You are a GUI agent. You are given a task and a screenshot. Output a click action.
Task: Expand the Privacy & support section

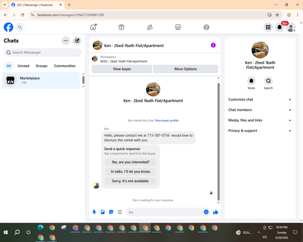(x=260, y=131)
